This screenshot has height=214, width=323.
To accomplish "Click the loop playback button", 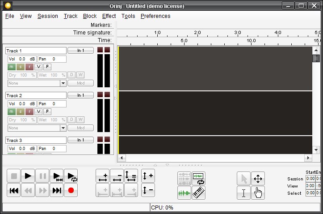I will click(x=71, y=176).
